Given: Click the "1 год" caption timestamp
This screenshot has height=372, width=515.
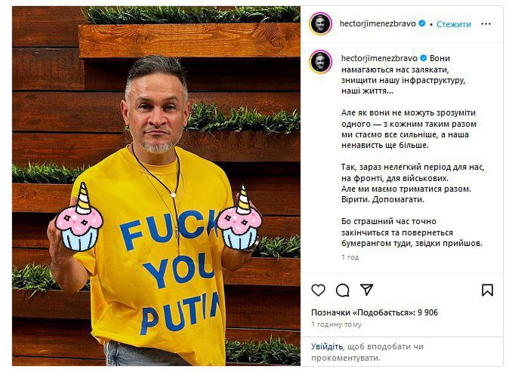Looking at the screenshot, I should point(350,257).
